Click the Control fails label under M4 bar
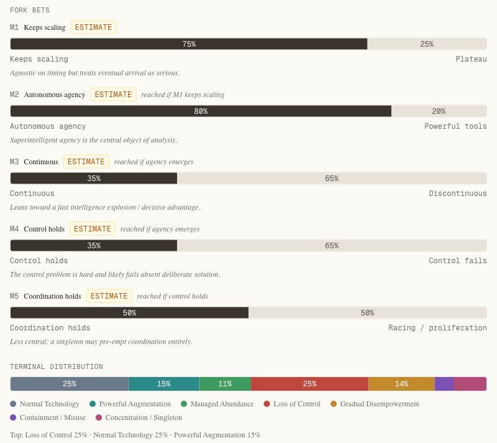Viewport: 497px width, 443px height. click(458, 261)
